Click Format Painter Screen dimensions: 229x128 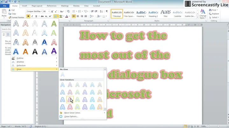[x=16, y=17]
